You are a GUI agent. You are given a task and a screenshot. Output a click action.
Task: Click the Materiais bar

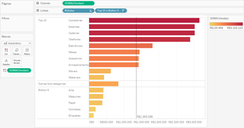[x=97, y=77]
